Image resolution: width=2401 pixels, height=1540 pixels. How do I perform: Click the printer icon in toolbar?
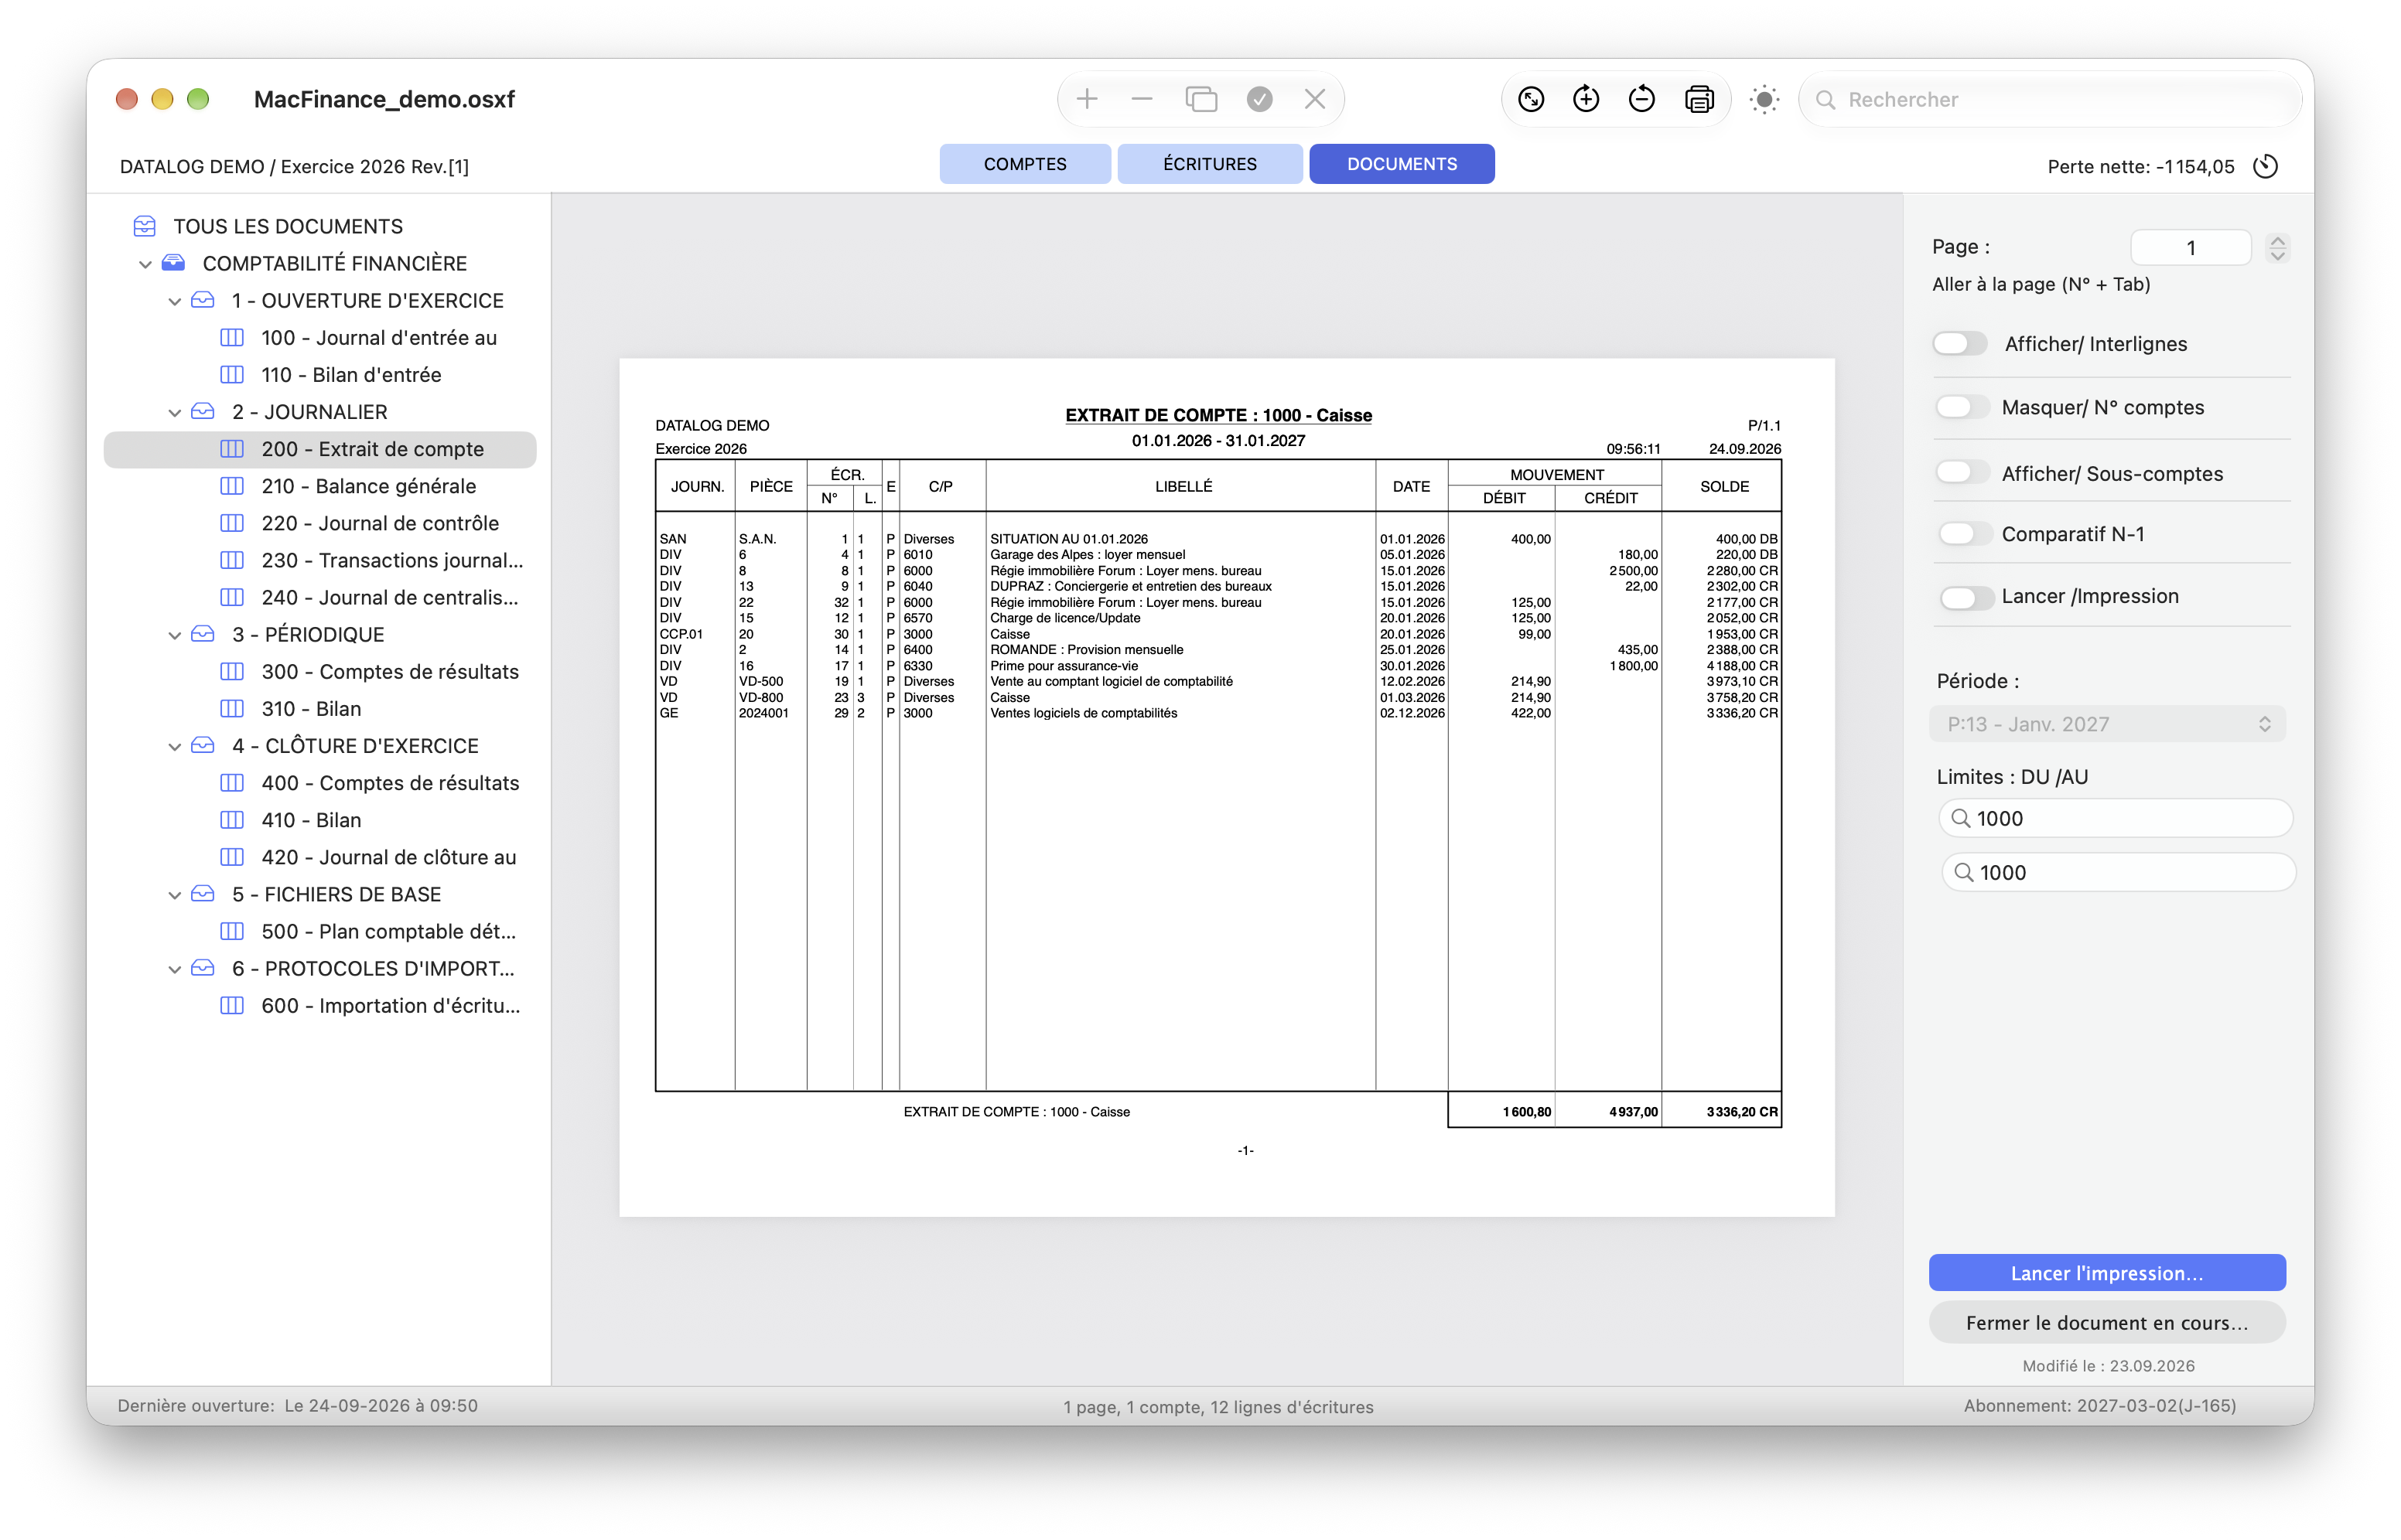coord(1699,99)
